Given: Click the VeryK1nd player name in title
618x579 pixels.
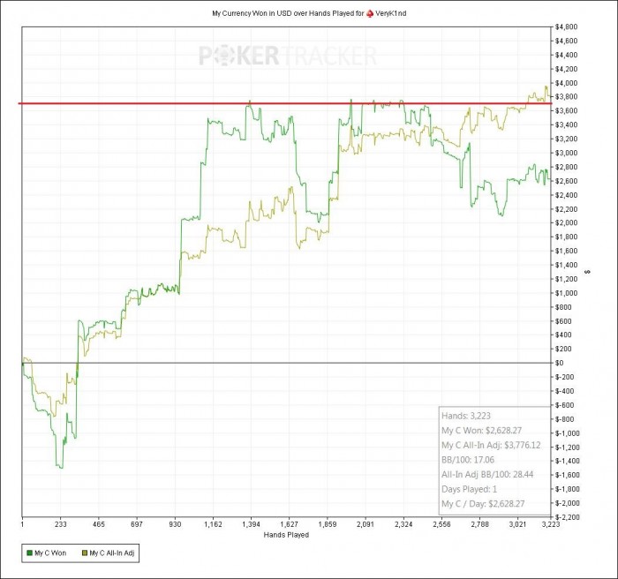Looking at the screenshot, I should (390, 13).
